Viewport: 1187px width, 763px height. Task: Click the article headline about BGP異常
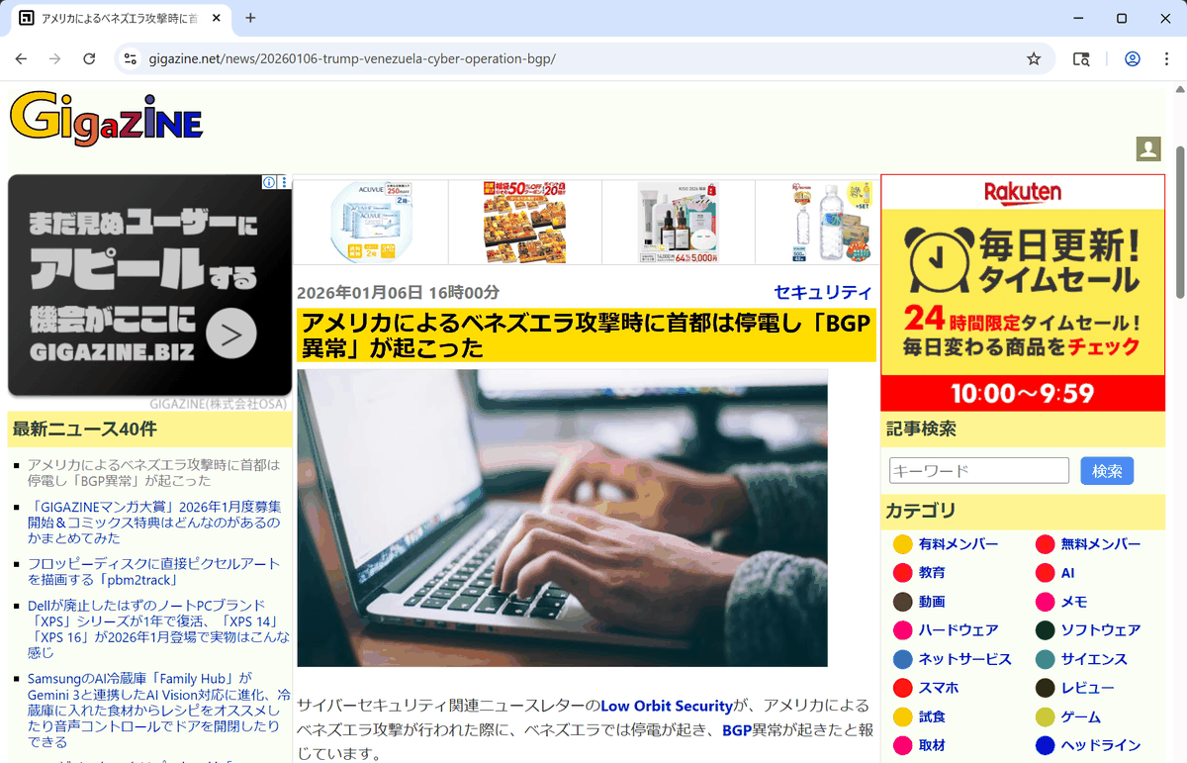586,335
